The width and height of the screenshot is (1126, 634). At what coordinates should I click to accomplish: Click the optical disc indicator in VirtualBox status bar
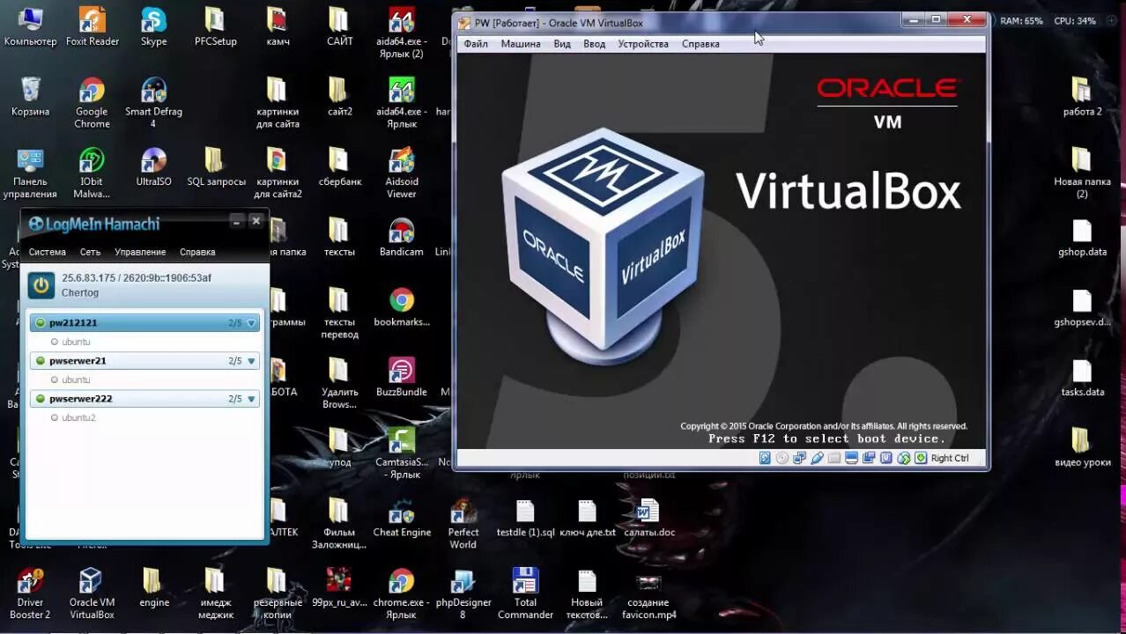pos(782,458)
